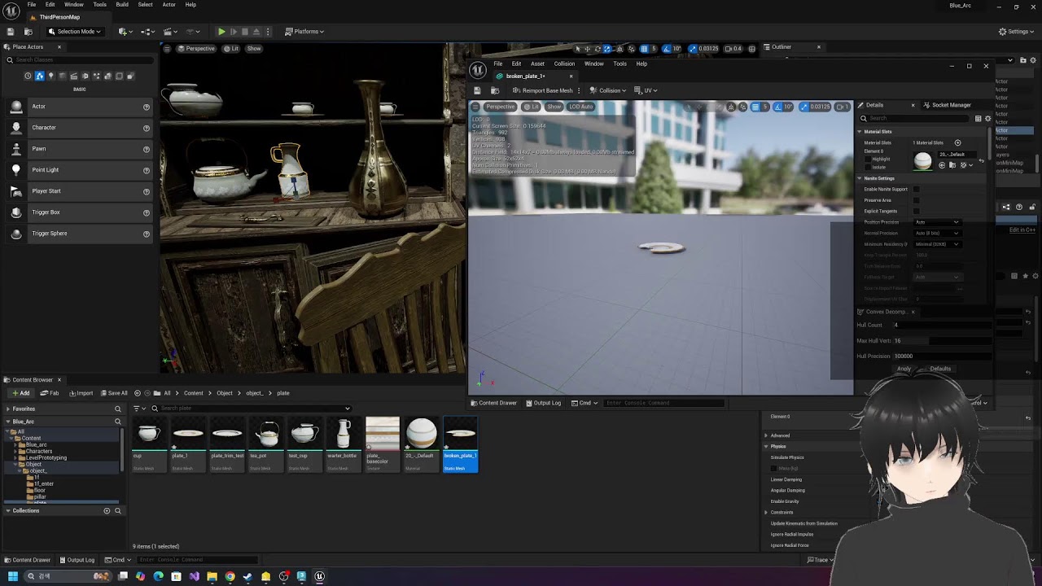Expand Characters folder in tree
Screen dimensions: 1042x586
click(16, 451)
